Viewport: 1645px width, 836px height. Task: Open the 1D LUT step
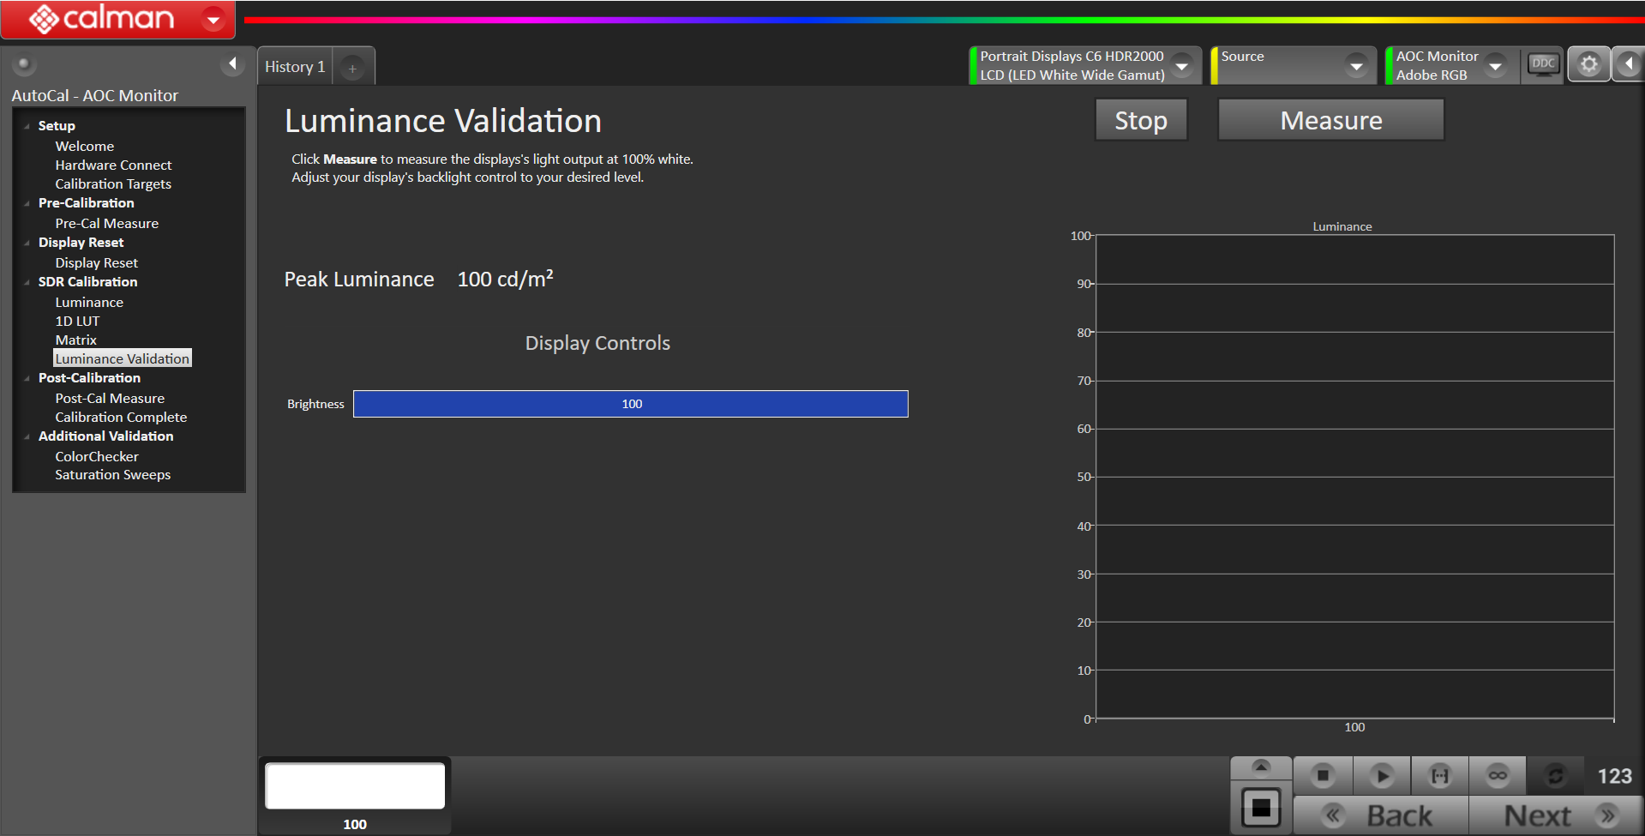pyautogui.click(x=77, y=322)
